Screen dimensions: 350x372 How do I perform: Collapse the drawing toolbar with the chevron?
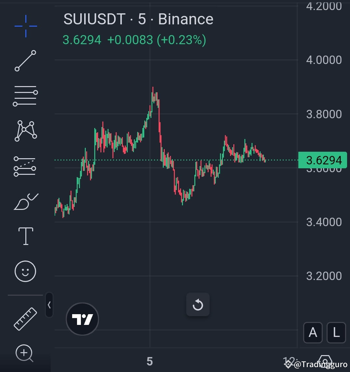49,305
